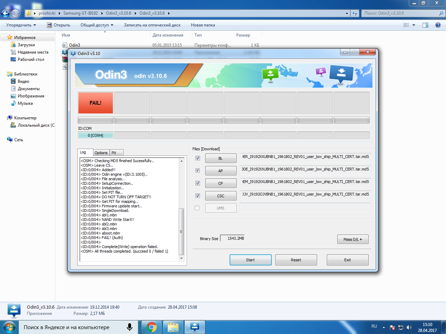Open the volume icon in system tray
The image size is (446, 334).
pos(409,327)
